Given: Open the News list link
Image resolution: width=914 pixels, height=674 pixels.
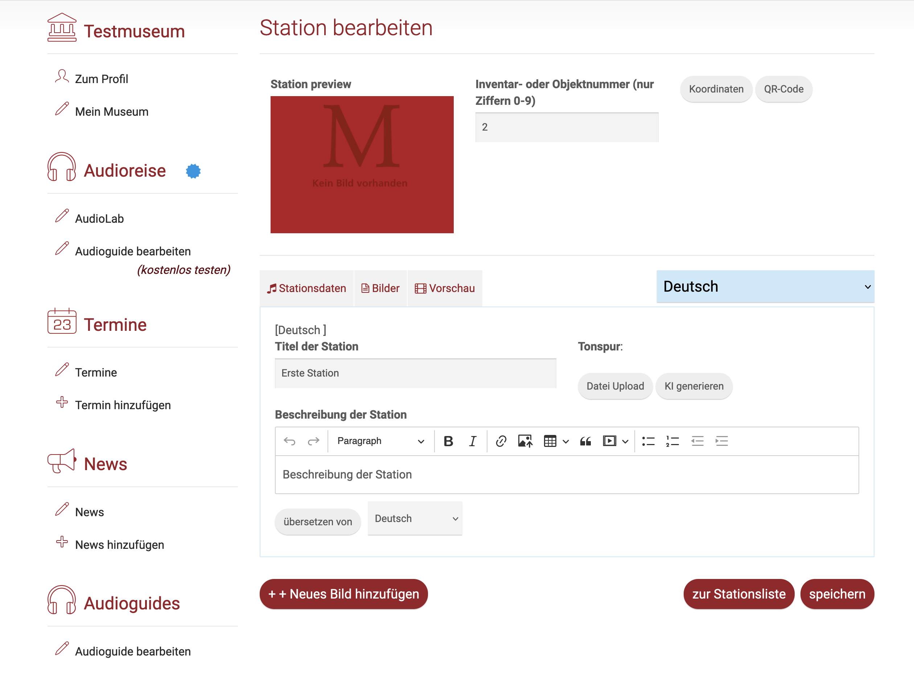Looking at the screenshot, I should pos(89,512).
